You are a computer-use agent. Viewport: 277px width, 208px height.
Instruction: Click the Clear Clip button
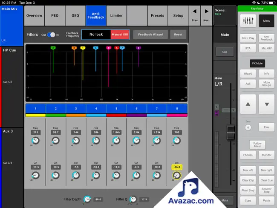248,180
